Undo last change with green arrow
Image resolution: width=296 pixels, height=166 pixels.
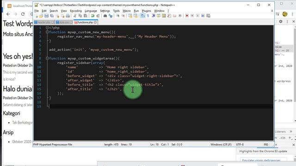point(92,16)
